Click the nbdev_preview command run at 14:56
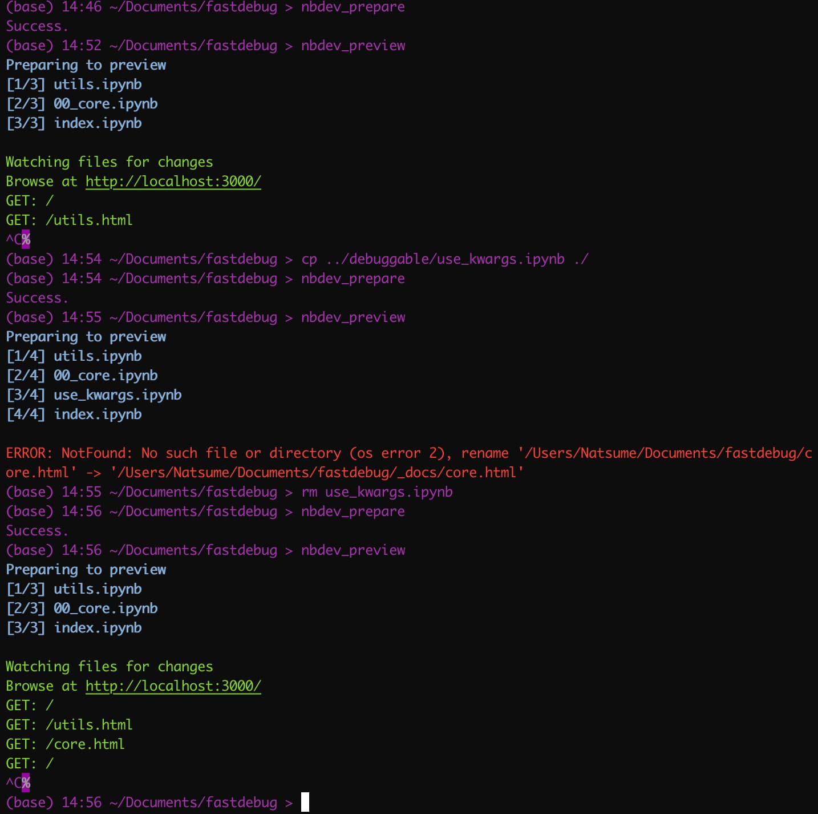The image size is (818, 814). point(353,550)
